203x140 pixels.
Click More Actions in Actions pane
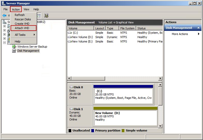pos(180,34)
